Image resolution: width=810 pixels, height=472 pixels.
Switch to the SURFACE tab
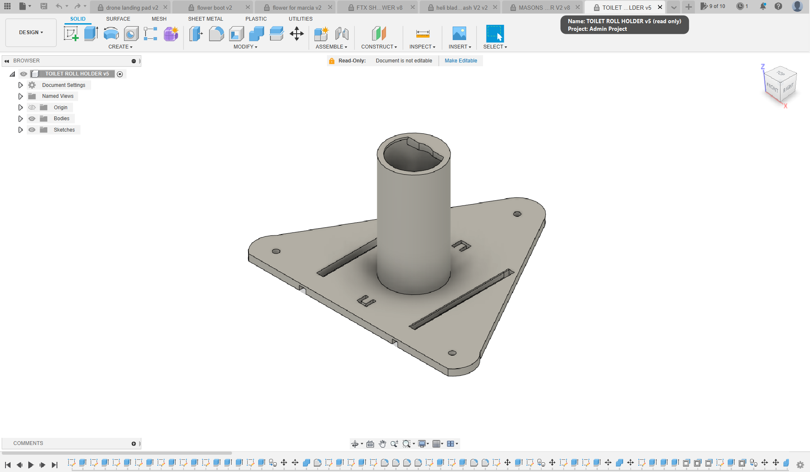pos(118,19)
